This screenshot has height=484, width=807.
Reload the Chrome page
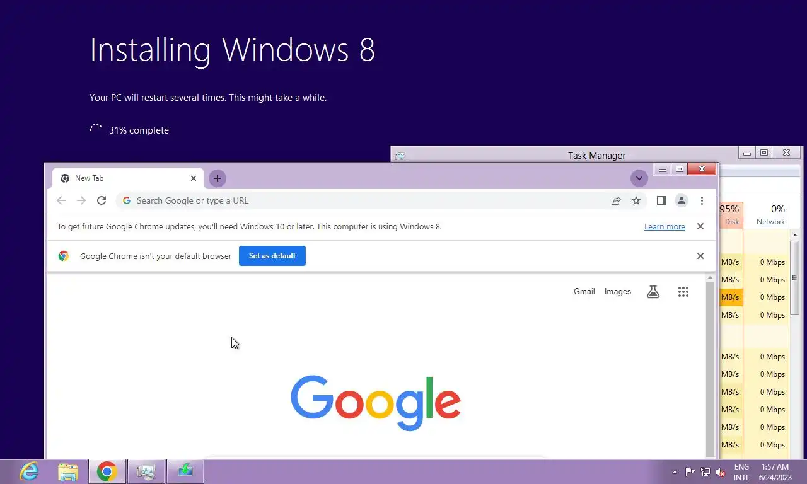point(102,200)
